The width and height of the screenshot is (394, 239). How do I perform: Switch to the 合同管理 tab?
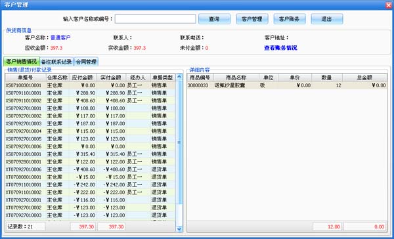86,62
